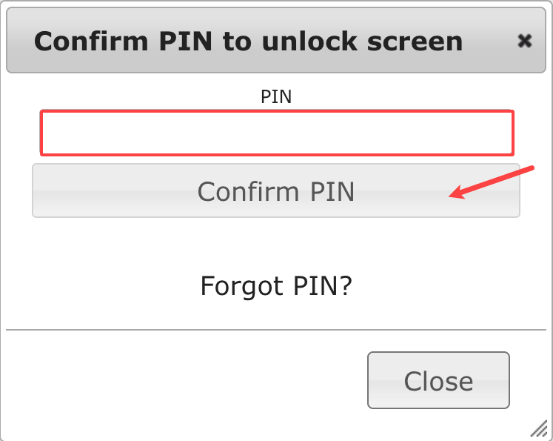Select the Forgot PIN? recovery text
This screenshot has height=441, width=553.
276,286
